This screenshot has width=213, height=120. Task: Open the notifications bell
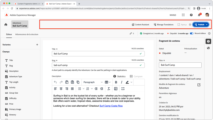click(x=199, y=15)
